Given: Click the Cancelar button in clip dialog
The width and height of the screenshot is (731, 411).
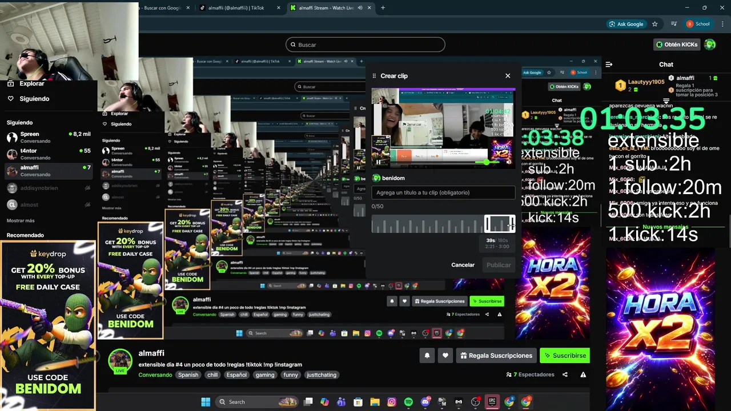Looking at the screenshot, I should pyautogui.click(x=463, y=265).
